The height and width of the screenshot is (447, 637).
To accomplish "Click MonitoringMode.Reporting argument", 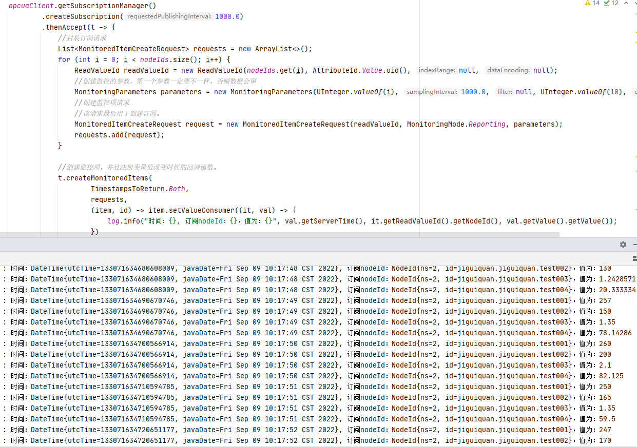I will pos(456,124).
